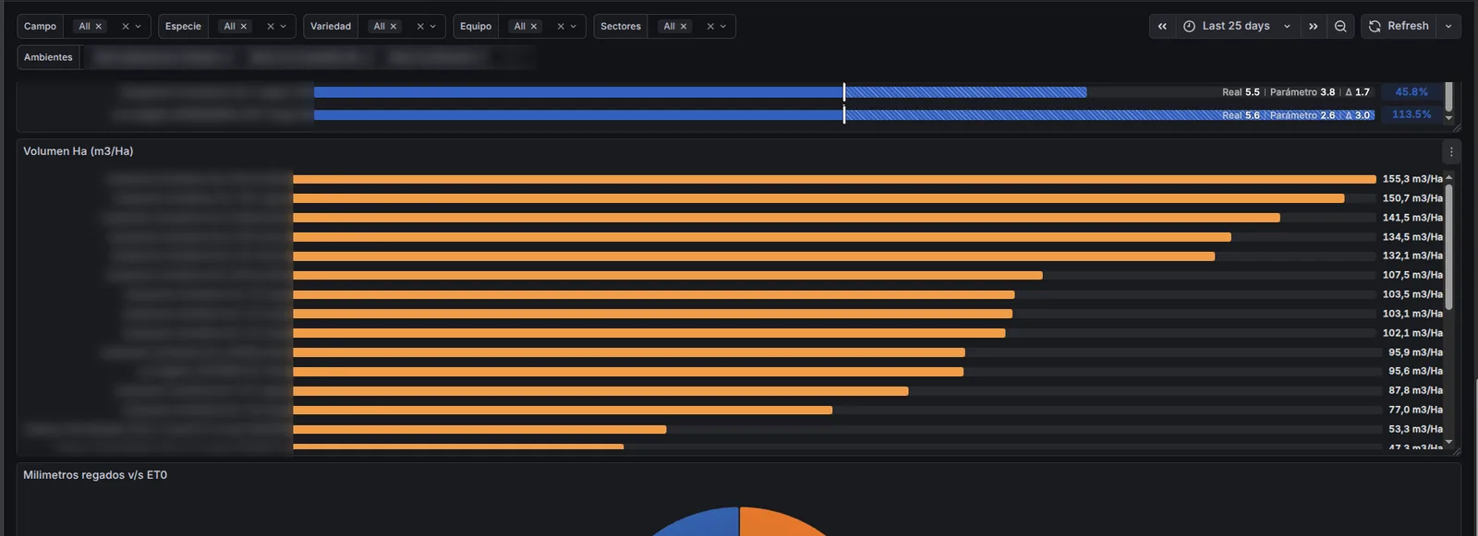
Task: Click the Volumen Ha (m3/Ha) panel title
Action: 79,151
